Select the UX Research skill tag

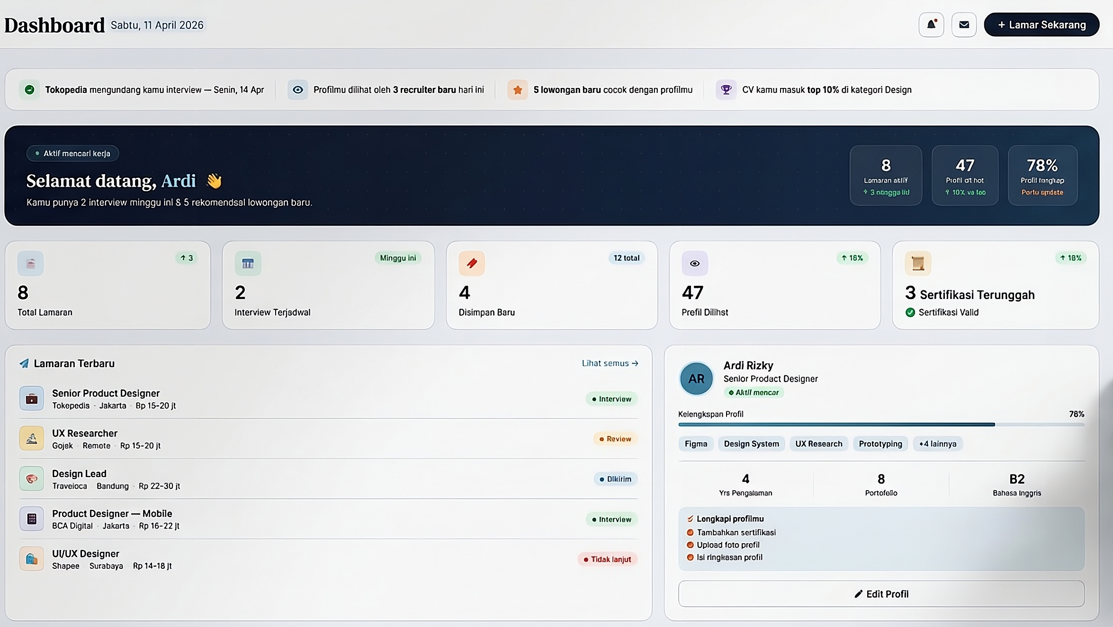(818, 444)
